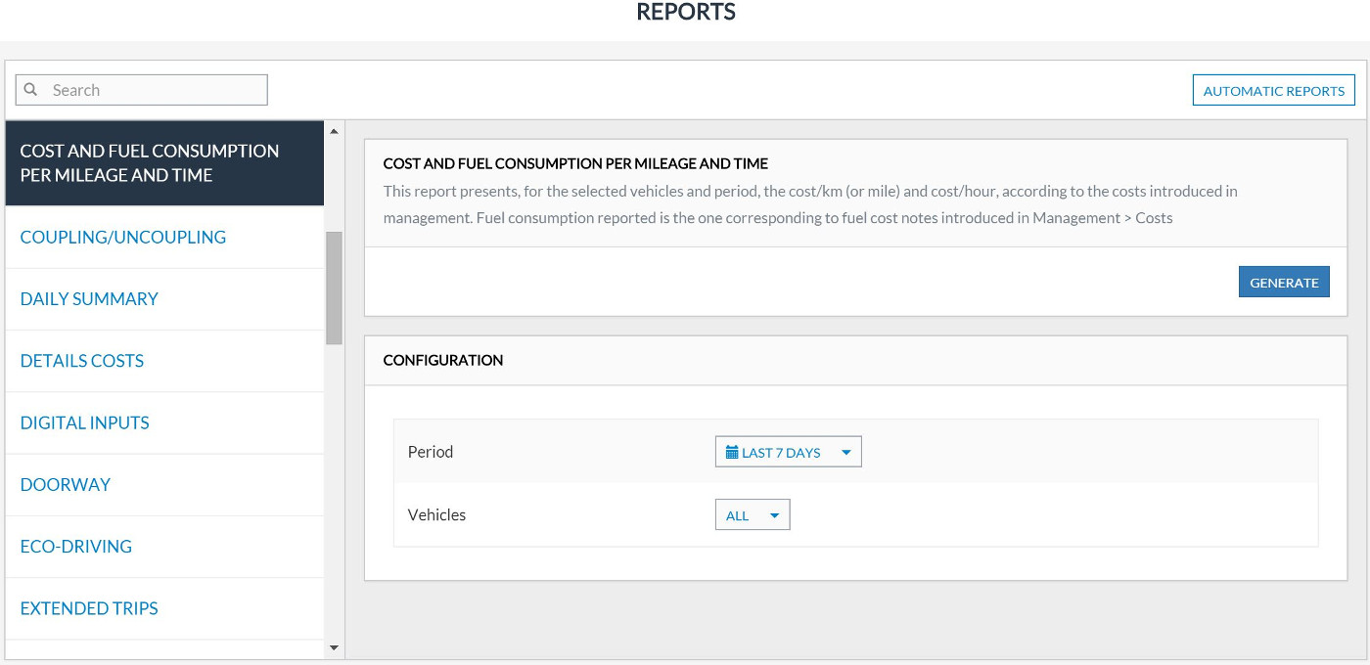Select the Eco-Driving report

coord(76,546)
